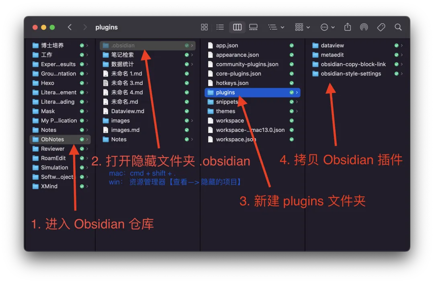Expand chevron next to themes folder
Screen dimensions: 434x283
coord(297,111)
